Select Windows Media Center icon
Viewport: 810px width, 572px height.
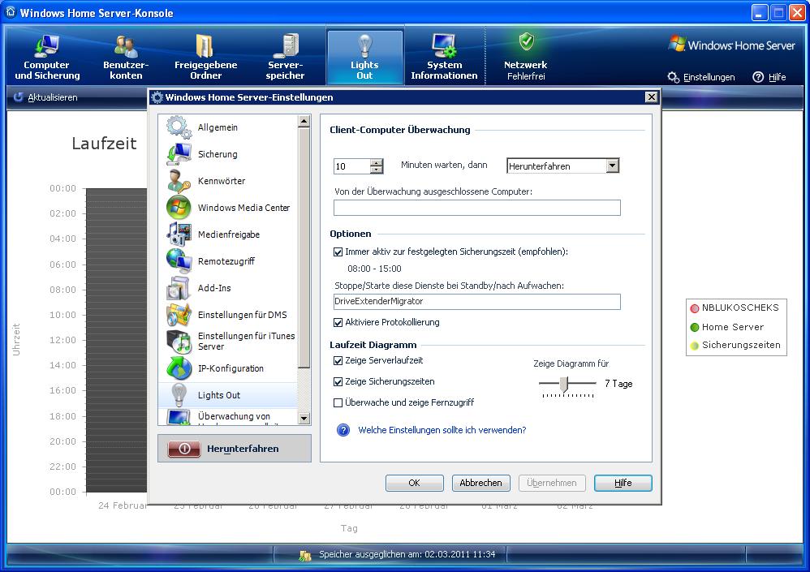click(179, 208)
